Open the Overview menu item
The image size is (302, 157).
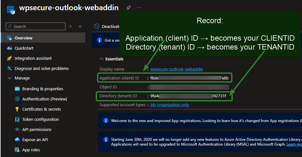(23, 38)
